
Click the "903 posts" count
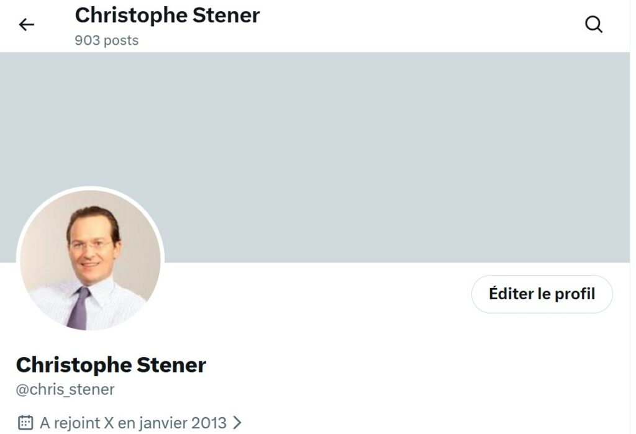pos(106,40)
